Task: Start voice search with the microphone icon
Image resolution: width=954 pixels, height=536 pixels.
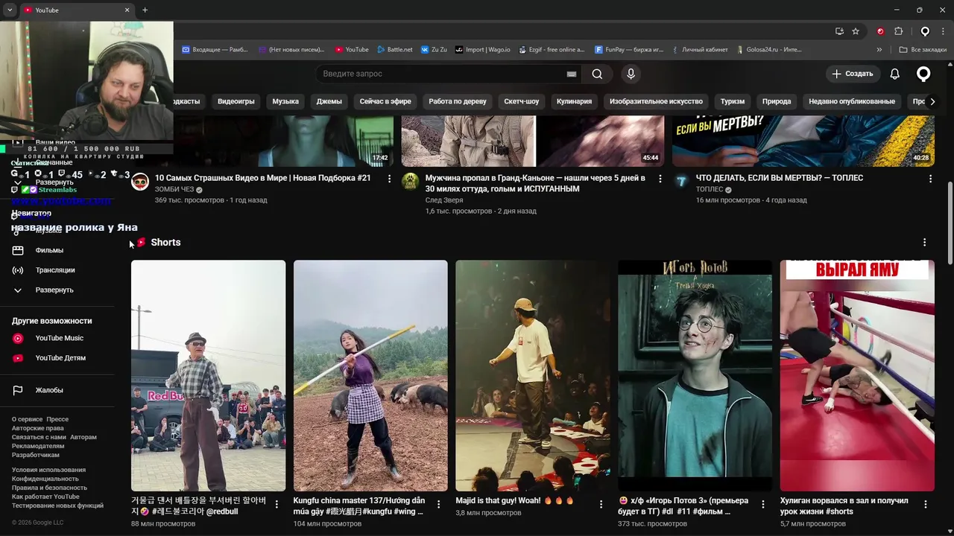Action: coord(631,74)
